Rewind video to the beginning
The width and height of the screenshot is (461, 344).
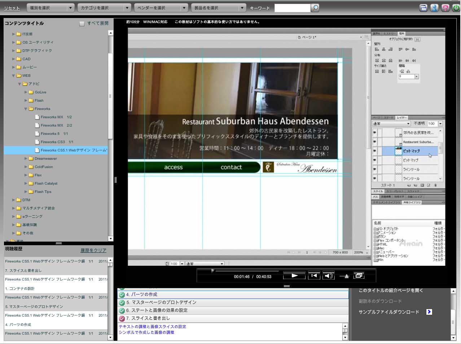coord(314,276)
